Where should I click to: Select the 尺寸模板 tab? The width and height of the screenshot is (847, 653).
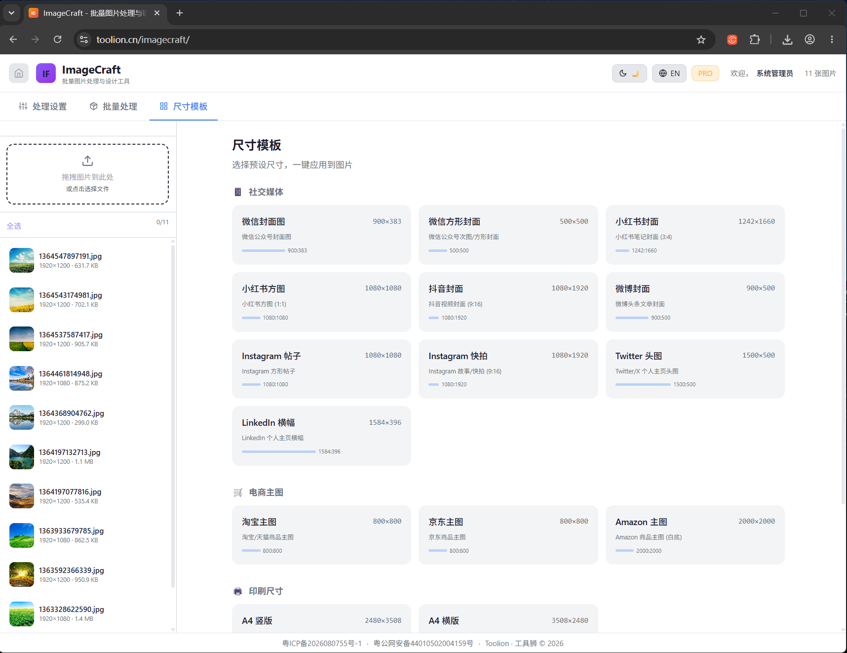pyautogui.click(x=184, y=106)
